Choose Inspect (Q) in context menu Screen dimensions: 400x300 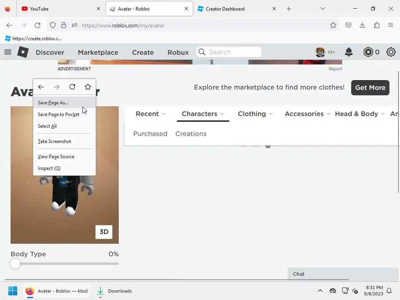click(x=64, y=168)
